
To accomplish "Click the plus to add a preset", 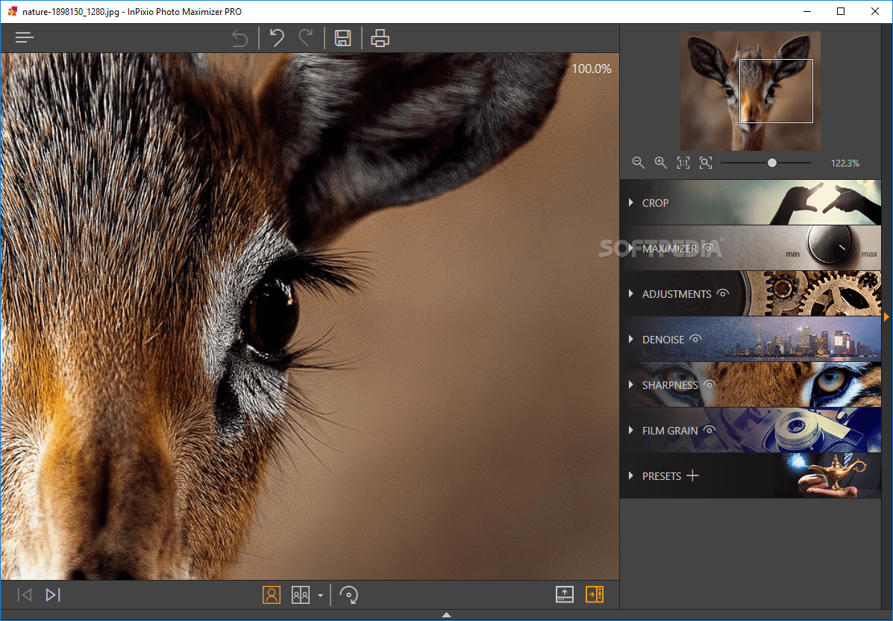I will point(693,475).
